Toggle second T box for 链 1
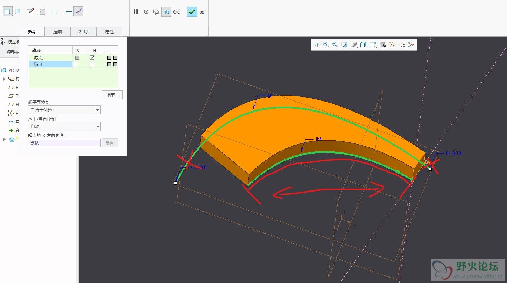Image resolution: width=507 pixels, height=283 pixels. (115, 64)
